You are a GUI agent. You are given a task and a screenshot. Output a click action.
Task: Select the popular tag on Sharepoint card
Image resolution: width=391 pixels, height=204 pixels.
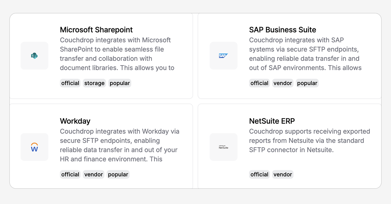(x=120, y=83)
